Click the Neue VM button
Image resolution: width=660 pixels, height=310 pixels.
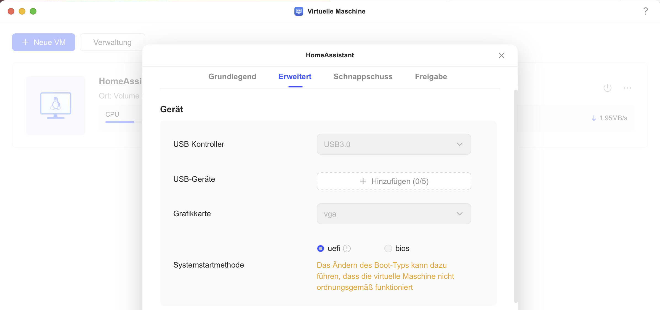(x=44, y=42)
